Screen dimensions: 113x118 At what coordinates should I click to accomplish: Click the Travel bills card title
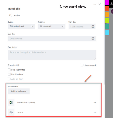pos(14,9)
